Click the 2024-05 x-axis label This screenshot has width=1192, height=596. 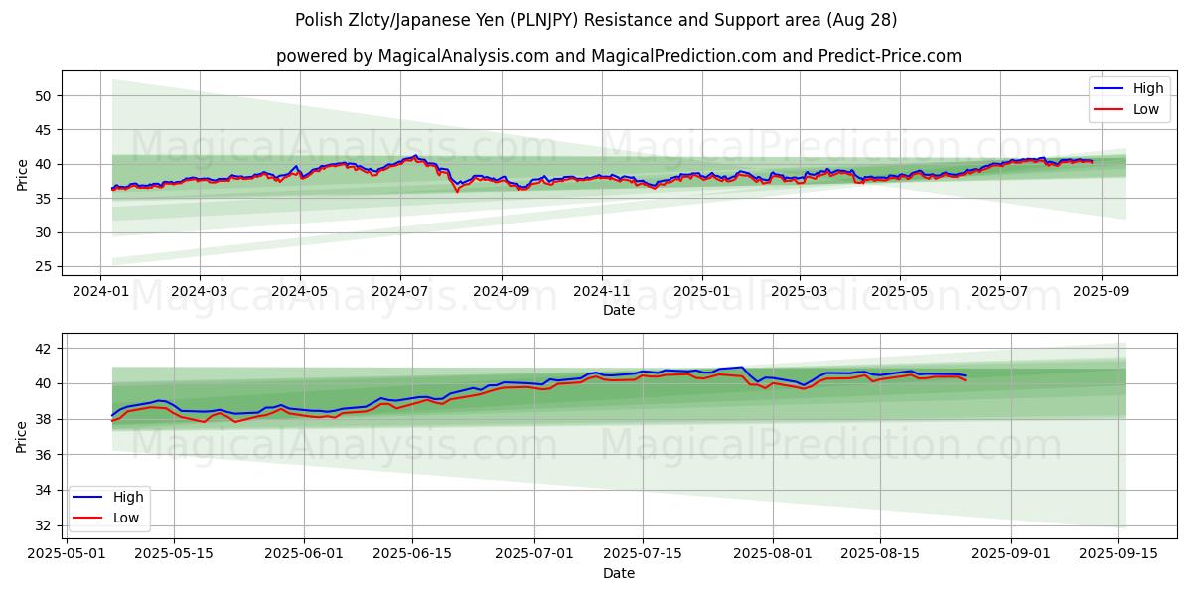(300, 292)
